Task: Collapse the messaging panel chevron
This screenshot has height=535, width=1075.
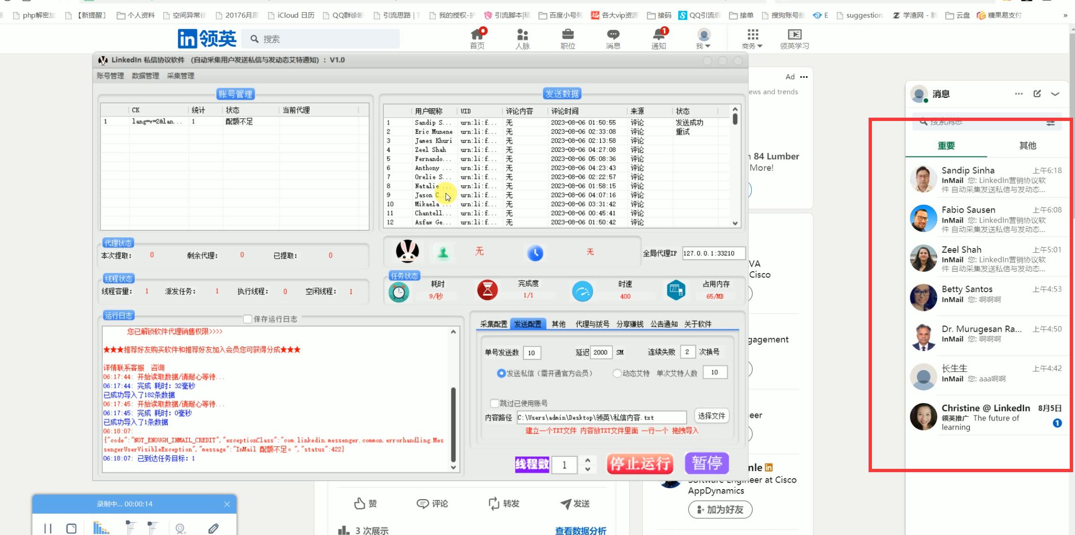Action: 1055,94
